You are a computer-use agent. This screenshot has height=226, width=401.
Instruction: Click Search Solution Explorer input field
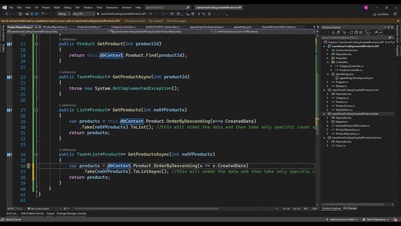click(x=357, y=38)
